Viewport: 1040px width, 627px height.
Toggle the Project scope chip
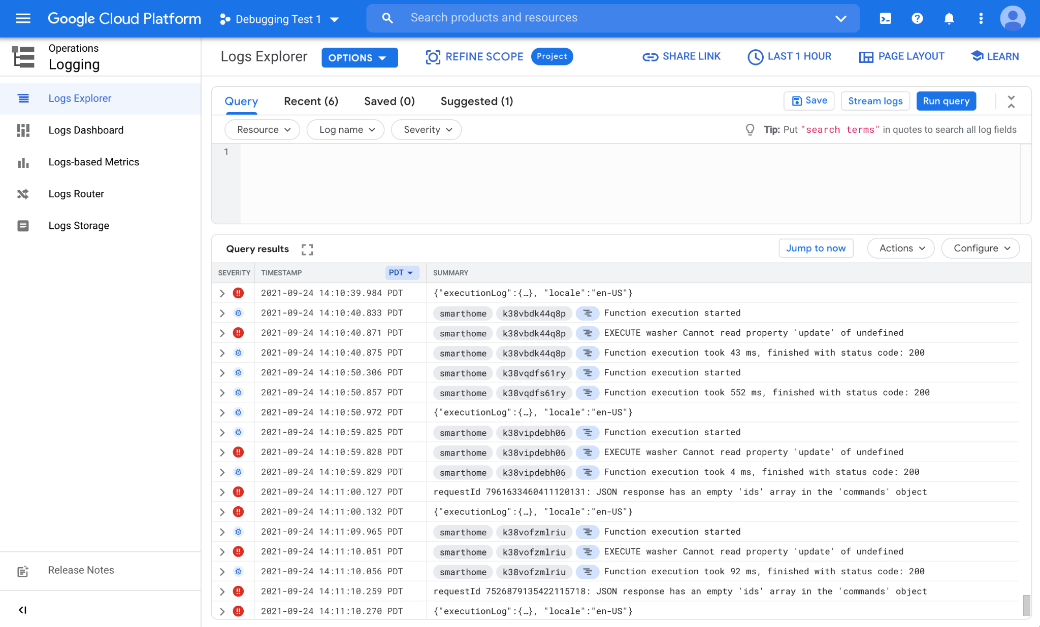(551, 56)
